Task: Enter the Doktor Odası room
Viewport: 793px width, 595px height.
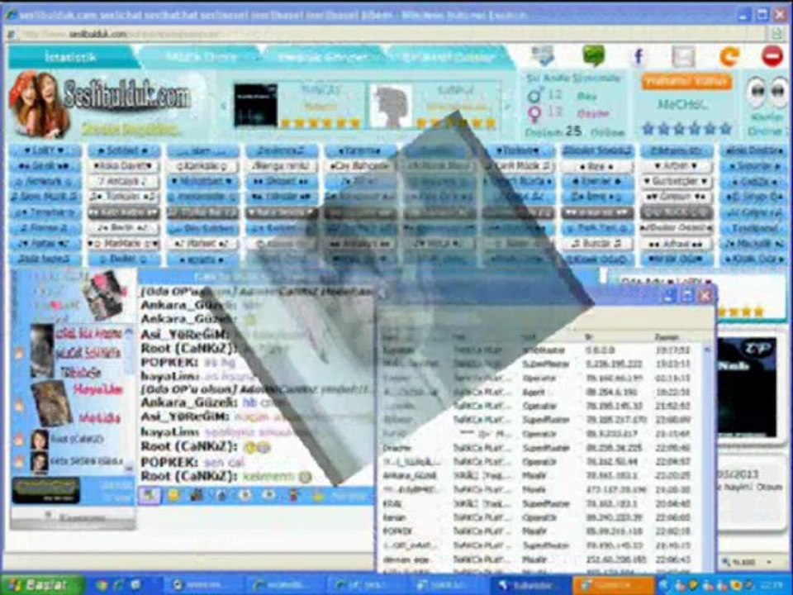Action: click(x=677, y=228)
